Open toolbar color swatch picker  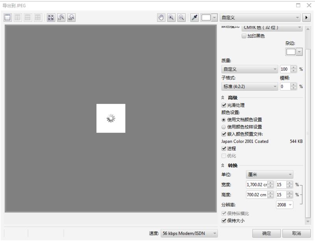206,17
